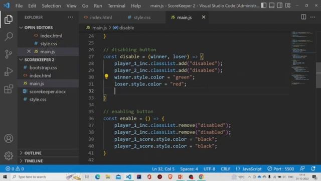Screen dimensions: 321x181
Task: Click the lightbulb code action icon
Action: click(x=106, y=76)
